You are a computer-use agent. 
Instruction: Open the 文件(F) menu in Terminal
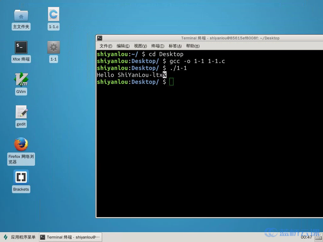106,46
